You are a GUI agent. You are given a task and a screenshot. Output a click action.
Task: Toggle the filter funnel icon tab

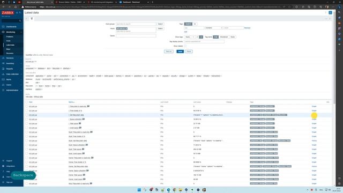pos(32,19)
